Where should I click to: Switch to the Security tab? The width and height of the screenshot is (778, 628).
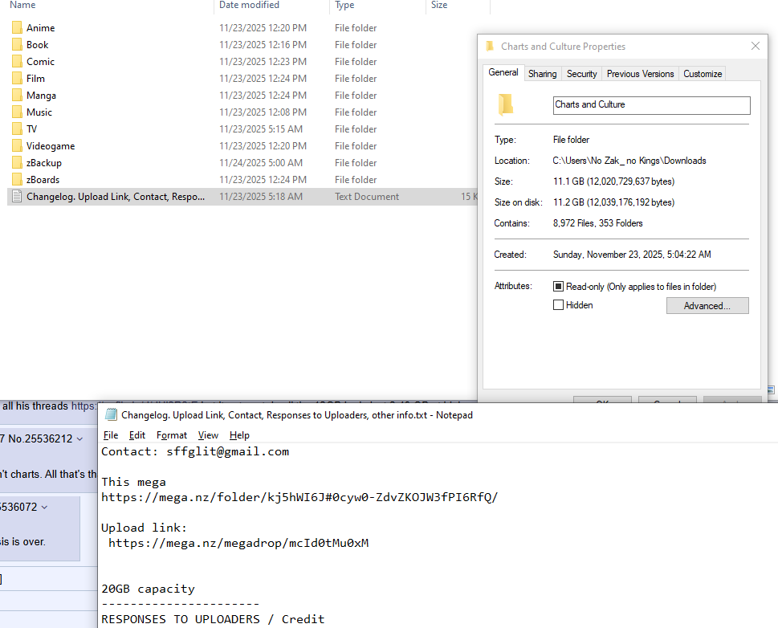click(x=581, y=73)
